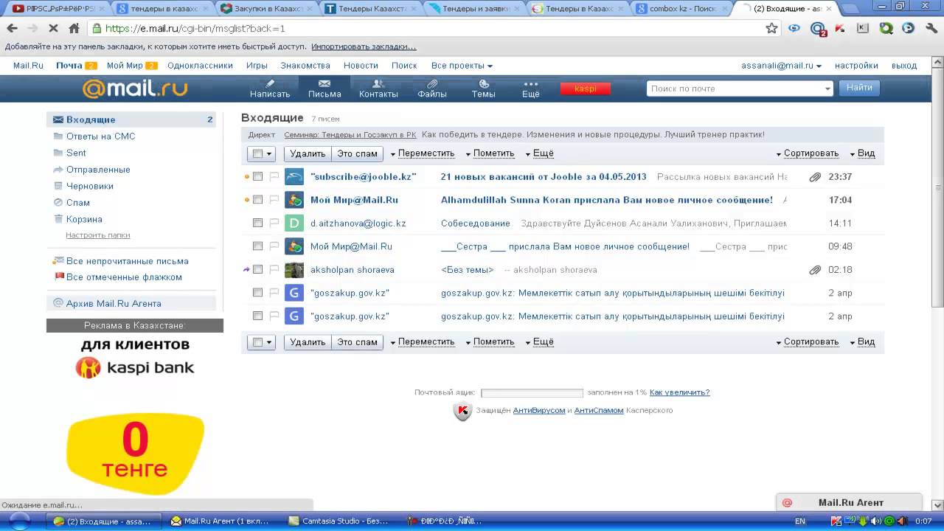Tick checkbox for aksholpan shoraeva message
Screen dimensions: 944x531
[257, 269]
